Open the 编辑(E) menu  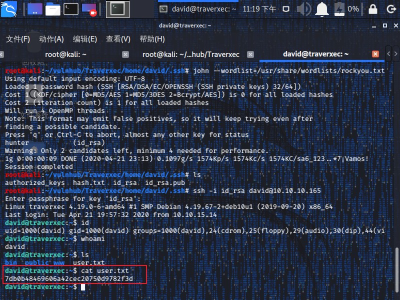click(84, 39)
